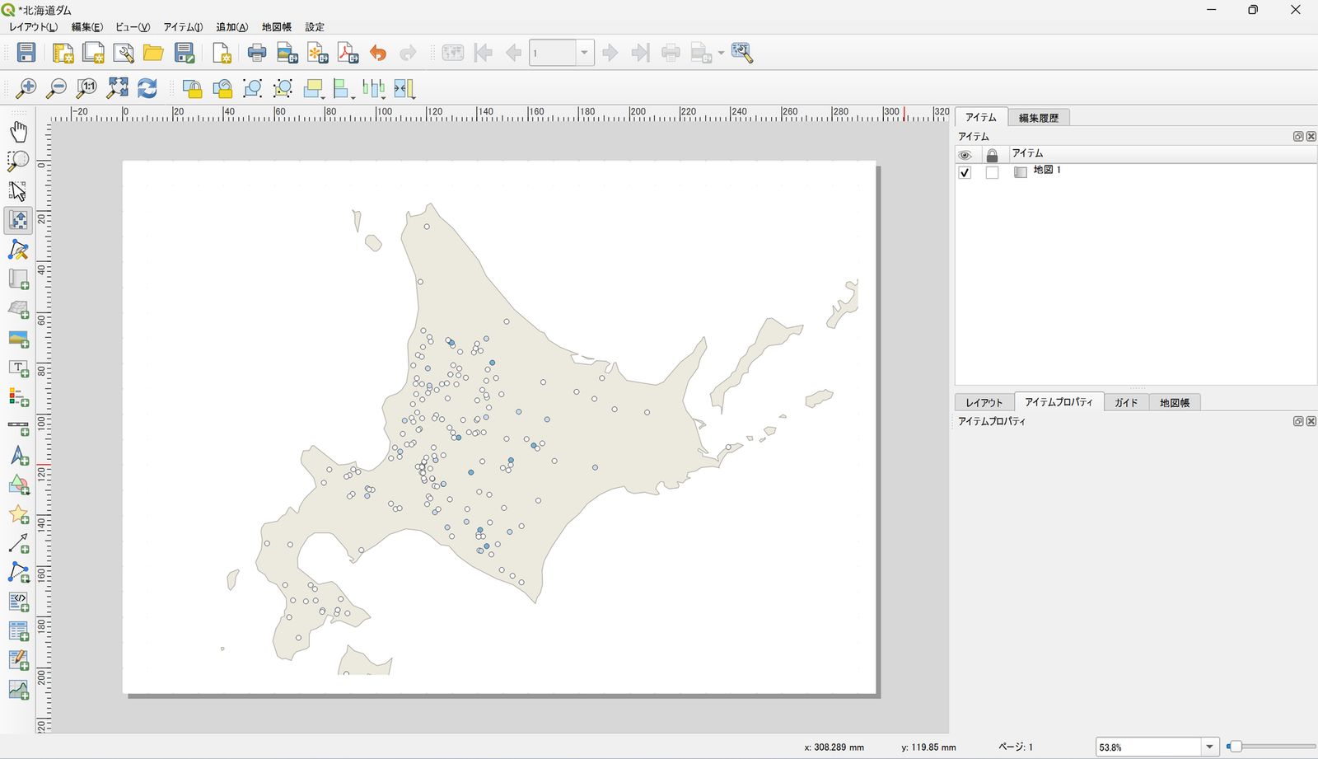This screenshot has height=759, width=1318.
Task: Select the 地図 1 item row
Action: [1136, 171]
